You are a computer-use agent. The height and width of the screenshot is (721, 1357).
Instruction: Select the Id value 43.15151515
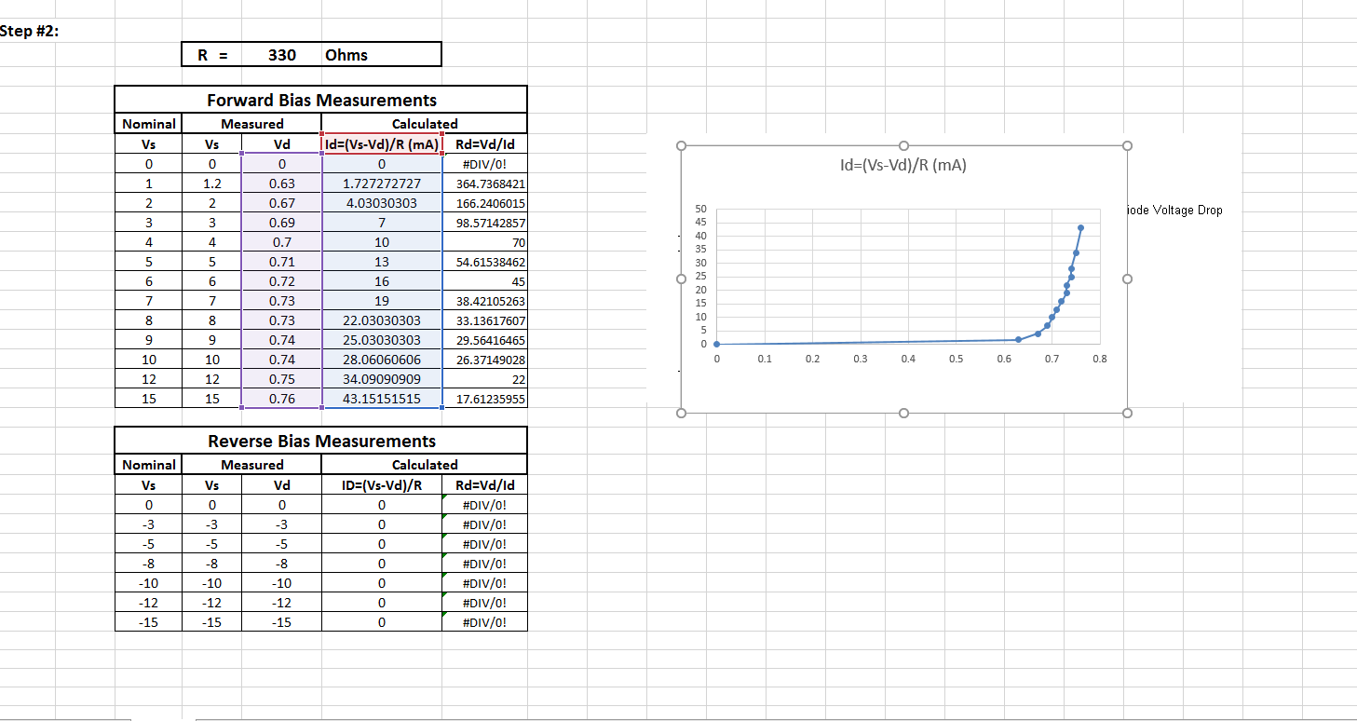[382, 399]
